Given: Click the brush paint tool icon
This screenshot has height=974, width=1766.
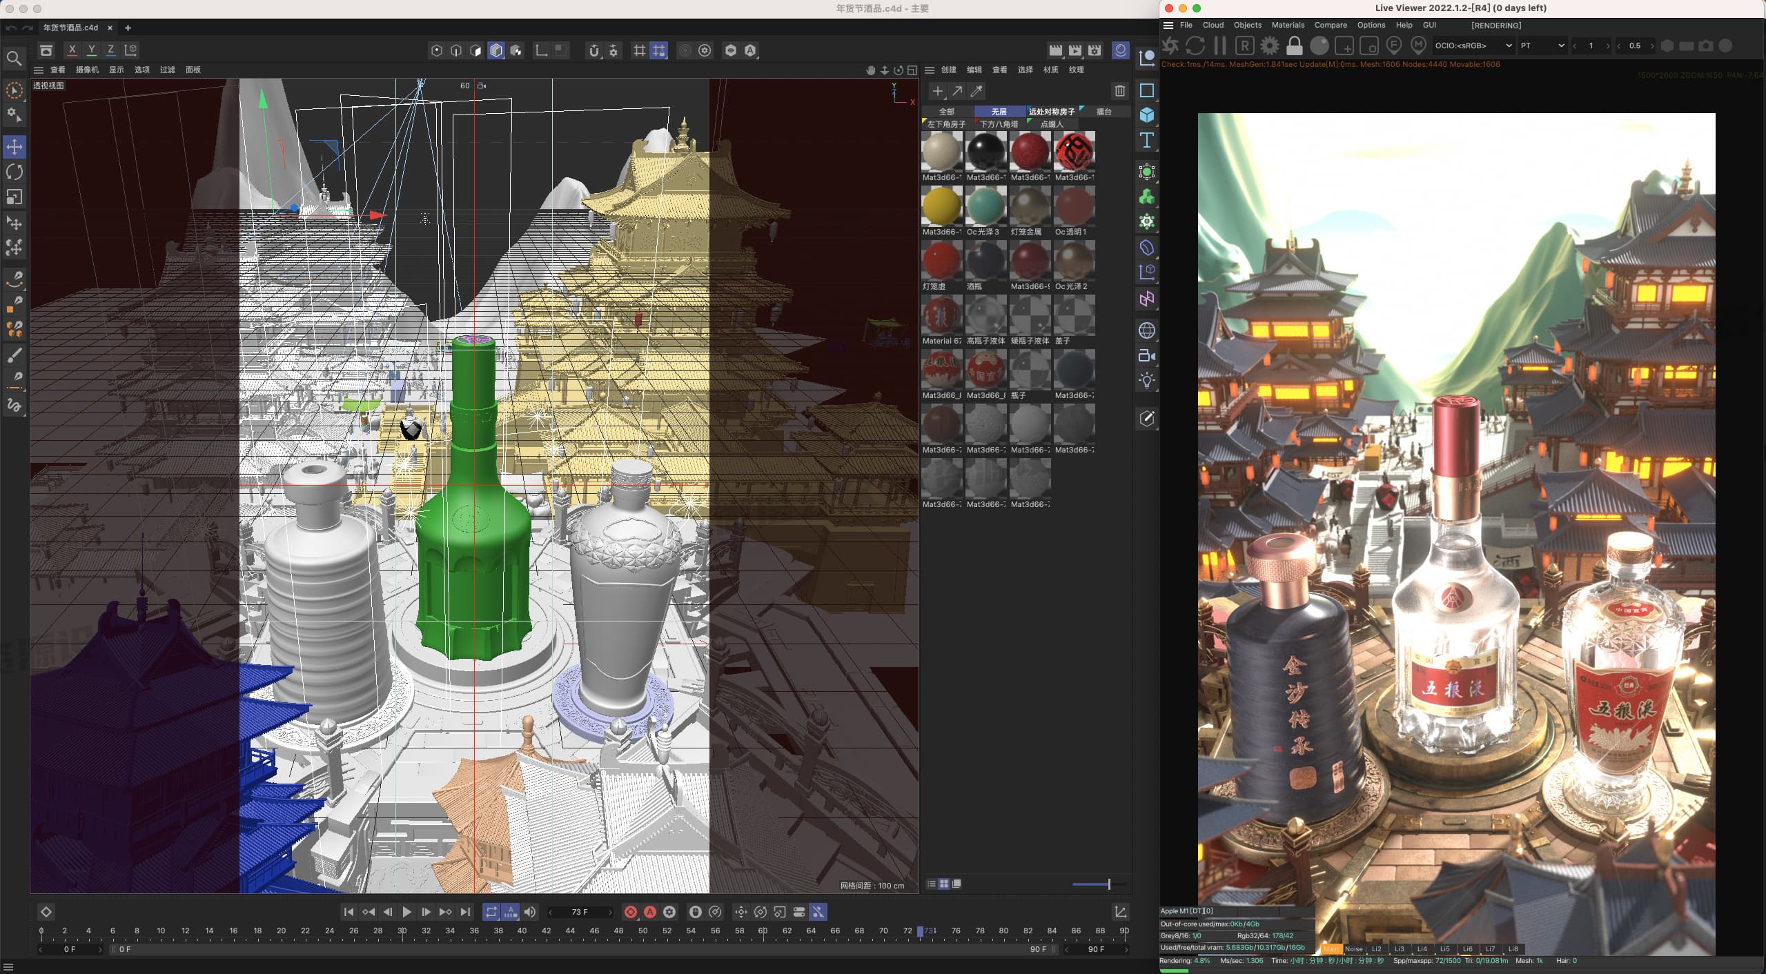Looking at the screenshot, I should 14,355.
